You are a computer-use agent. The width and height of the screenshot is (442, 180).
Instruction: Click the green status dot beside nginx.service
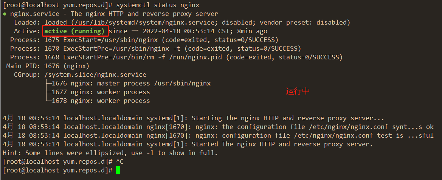pos(5,14)
